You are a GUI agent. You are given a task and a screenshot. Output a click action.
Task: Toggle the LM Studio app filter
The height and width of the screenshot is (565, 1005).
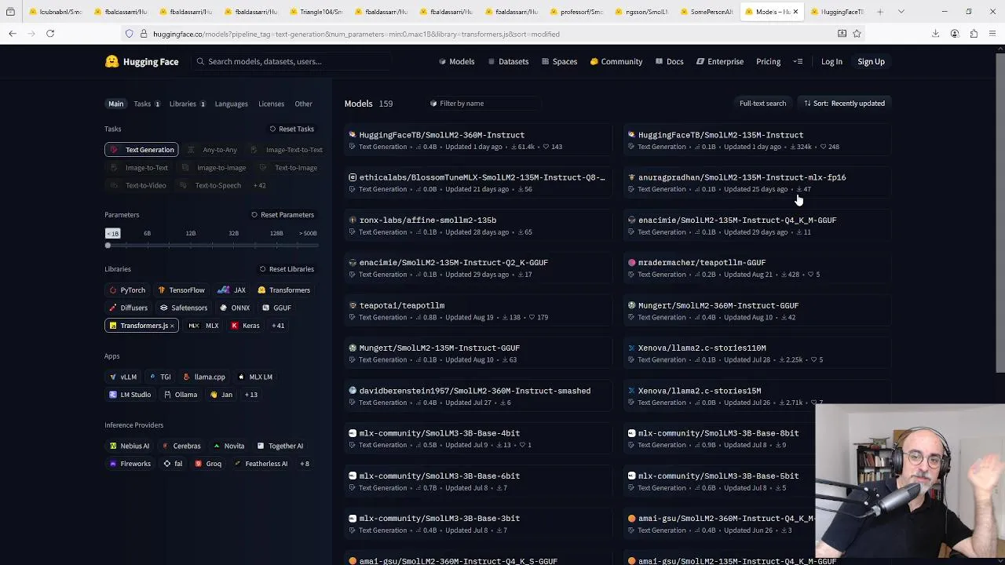[x=130, y=395]
